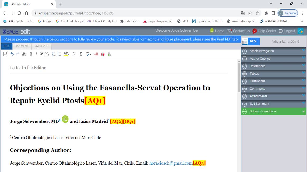The height and width of the screenshot is (172, 307).
Task: Toggle superscript formatting
Action: (x=42, y=54)
